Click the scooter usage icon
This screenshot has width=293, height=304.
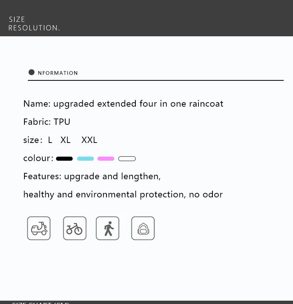pos(39,228)
